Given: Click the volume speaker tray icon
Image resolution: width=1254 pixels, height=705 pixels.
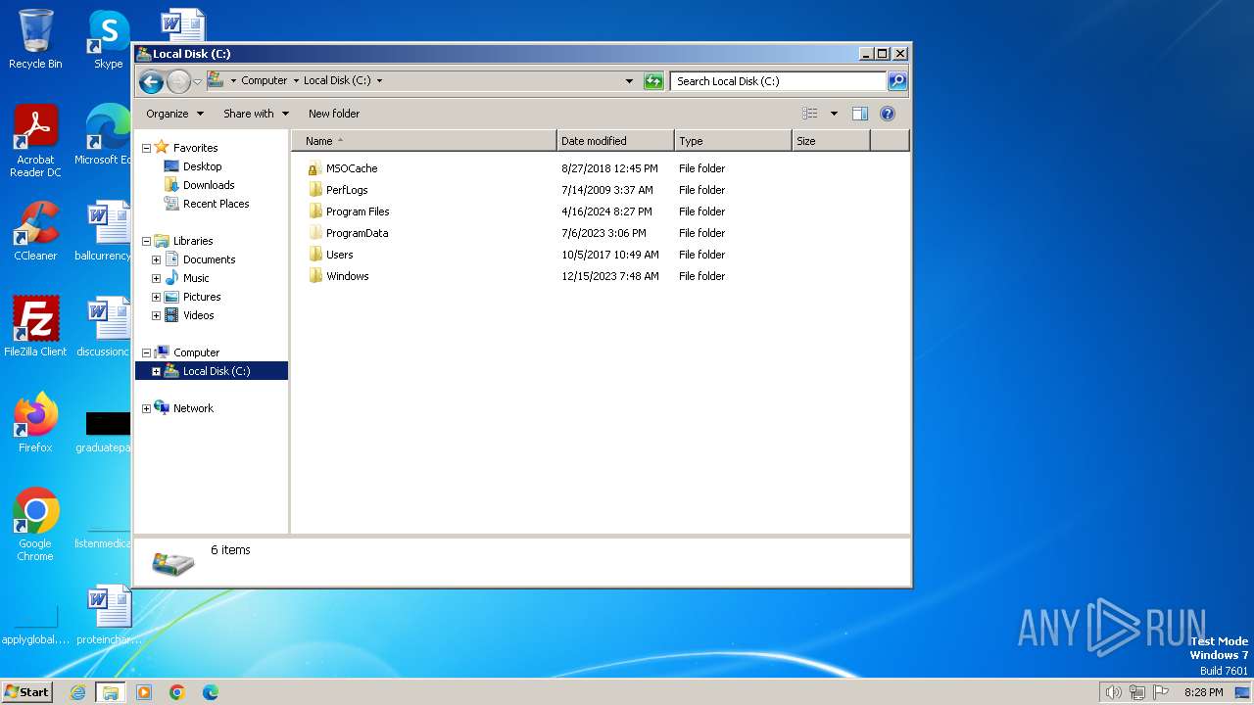Looking at the screenshot, I should click(1113, 692).
